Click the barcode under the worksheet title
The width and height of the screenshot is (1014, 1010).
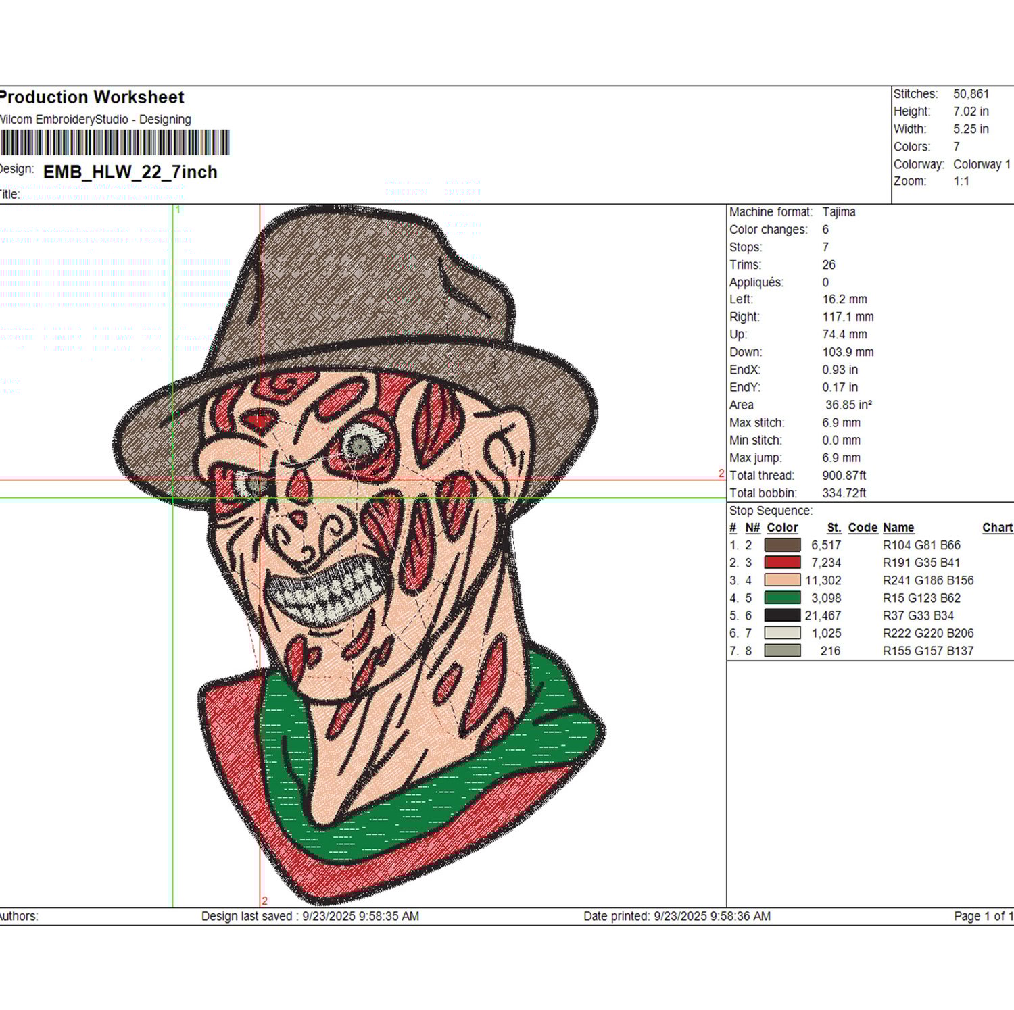[115, 143]
